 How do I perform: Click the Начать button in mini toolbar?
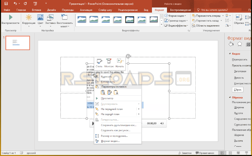[120, 63]
